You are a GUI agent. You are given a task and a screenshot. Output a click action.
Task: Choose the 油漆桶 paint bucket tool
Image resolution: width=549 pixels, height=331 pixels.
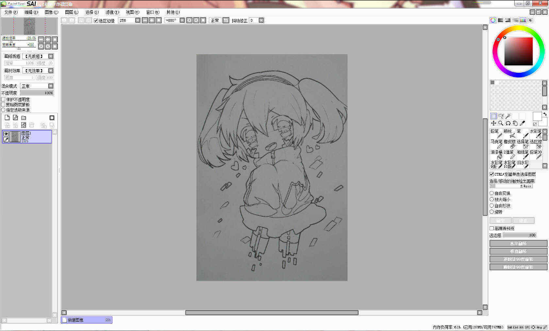pyautogui.click(x=496, y=154)
